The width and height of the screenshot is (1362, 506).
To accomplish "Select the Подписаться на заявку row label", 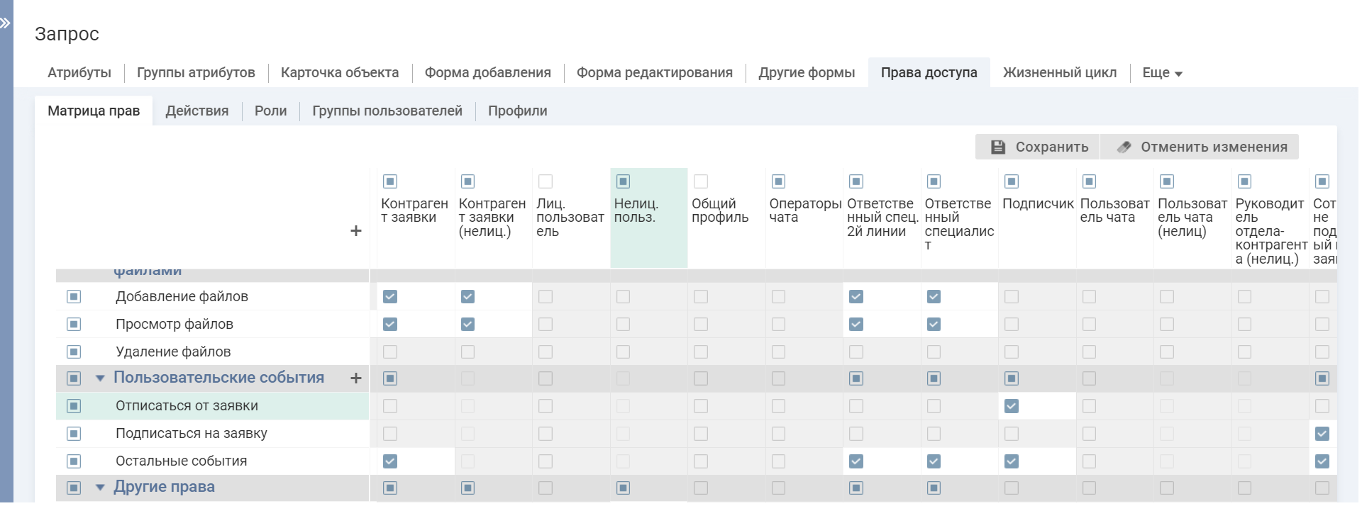I will click(x=192, y=434).
